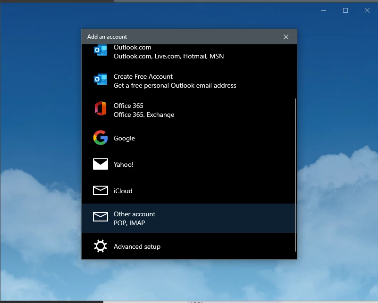Pick the Office 365 title text
378x303 pixels.
(128, 106)
